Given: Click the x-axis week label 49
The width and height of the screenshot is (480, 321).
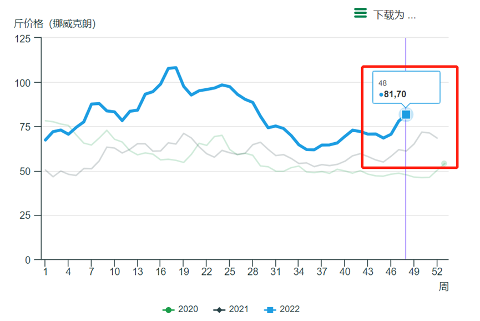Looking at the screenshot, I should click(x=414, y=272).
